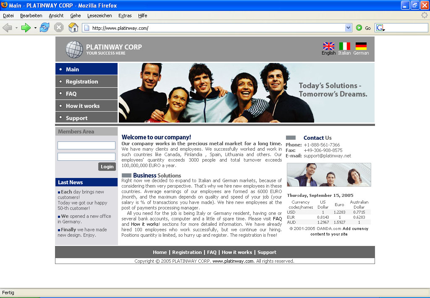The image size is (430, 298).
Task: Open Registration in the side navigation
Action: 87,81
